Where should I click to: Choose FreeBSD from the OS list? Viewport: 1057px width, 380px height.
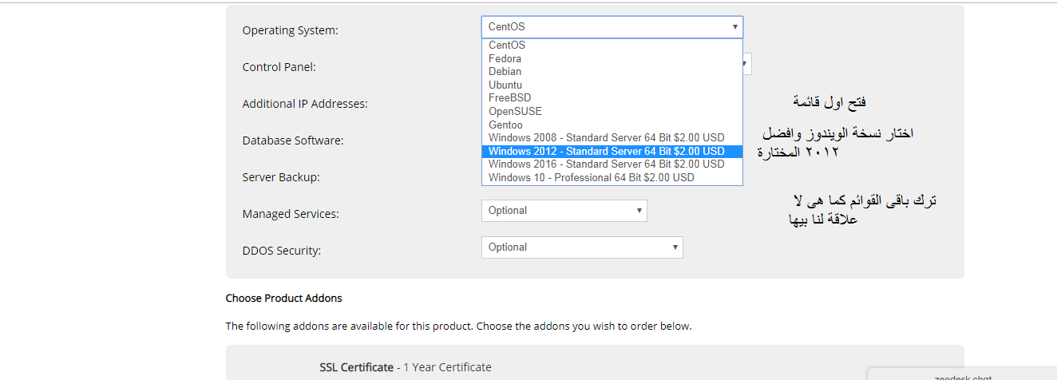point(509,98)
